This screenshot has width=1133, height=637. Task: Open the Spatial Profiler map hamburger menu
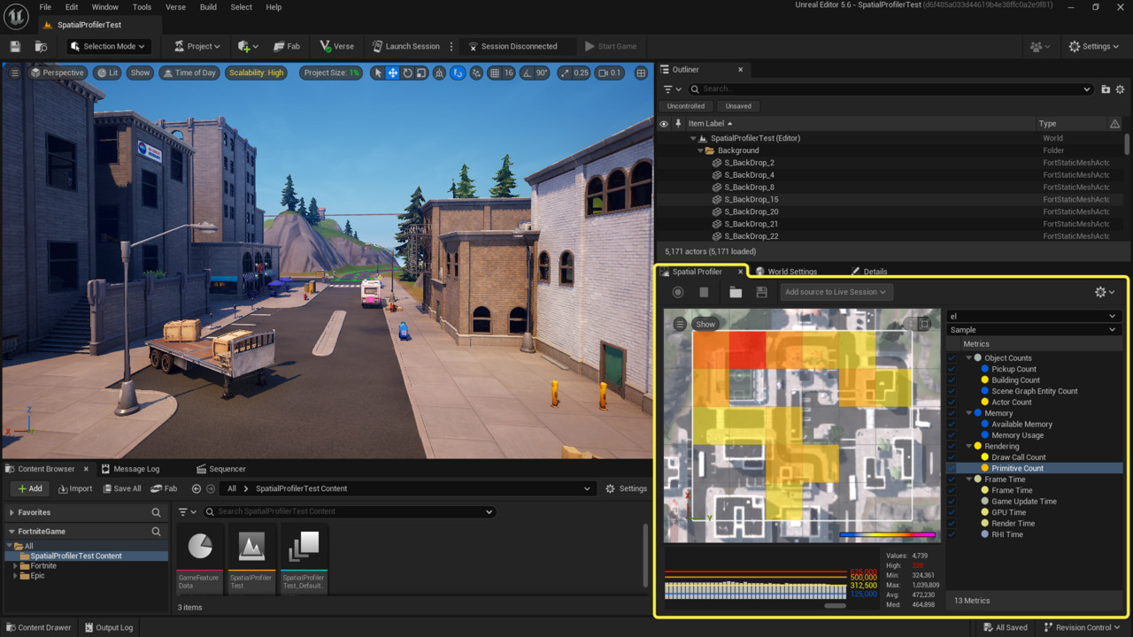(x=680, y=324)
